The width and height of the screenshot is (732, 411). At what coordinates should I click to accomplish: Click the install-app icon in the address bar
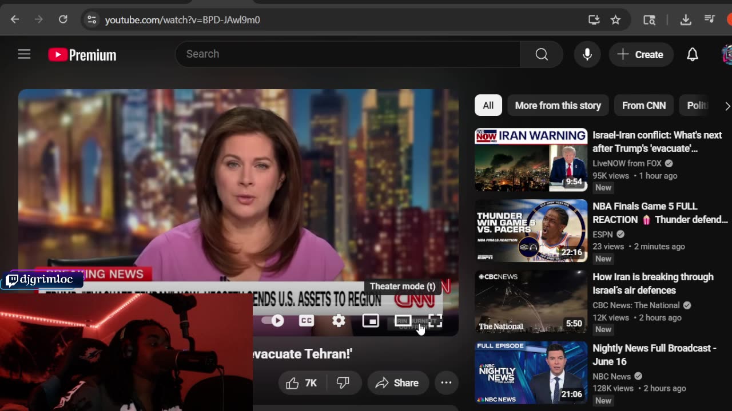[594, 20]
